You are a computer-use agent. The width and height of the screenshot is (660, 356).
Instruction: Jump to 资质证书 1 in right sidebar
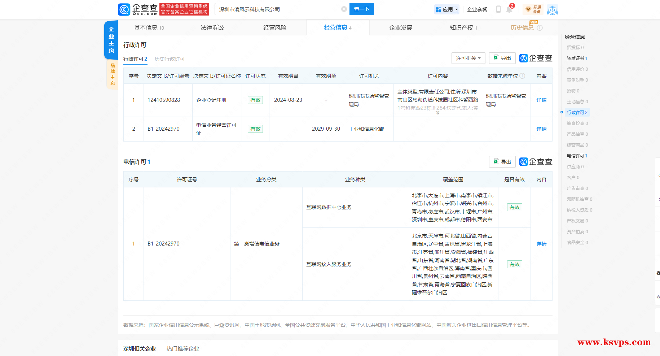tap(577, 58)
